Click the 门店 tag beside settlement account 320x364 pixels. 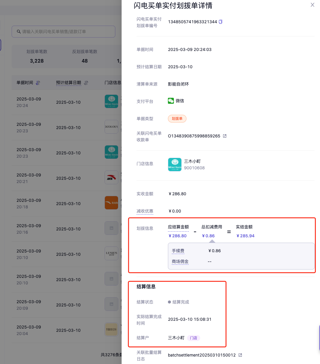(194, 338)
